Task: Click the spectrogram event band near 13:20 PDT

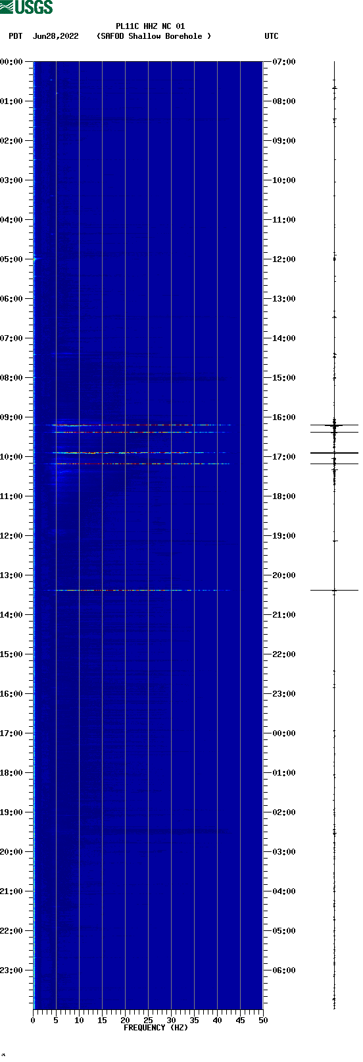Action: point(138,590)
